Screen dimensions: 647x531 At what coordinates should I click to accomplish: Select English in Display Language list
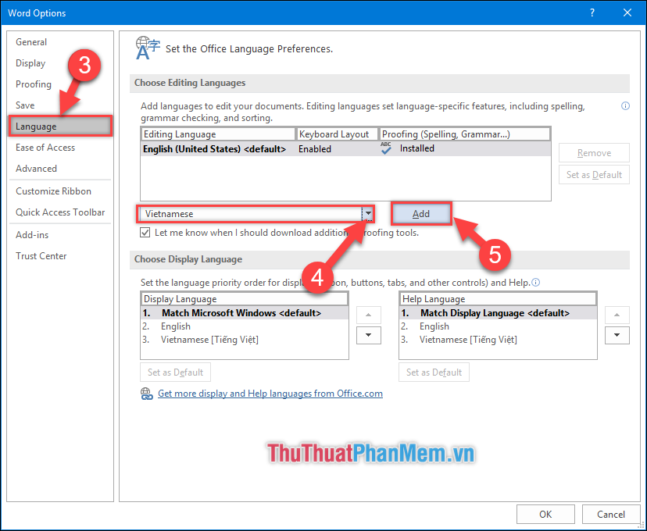[x=245, y=326]
